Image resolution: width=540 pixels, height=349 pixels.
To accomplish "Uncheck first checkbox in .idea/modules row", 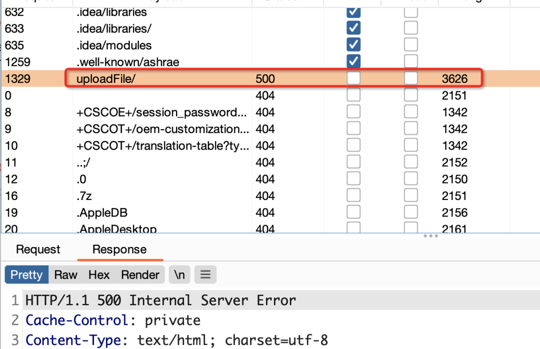I will click(x=353, y=45).
